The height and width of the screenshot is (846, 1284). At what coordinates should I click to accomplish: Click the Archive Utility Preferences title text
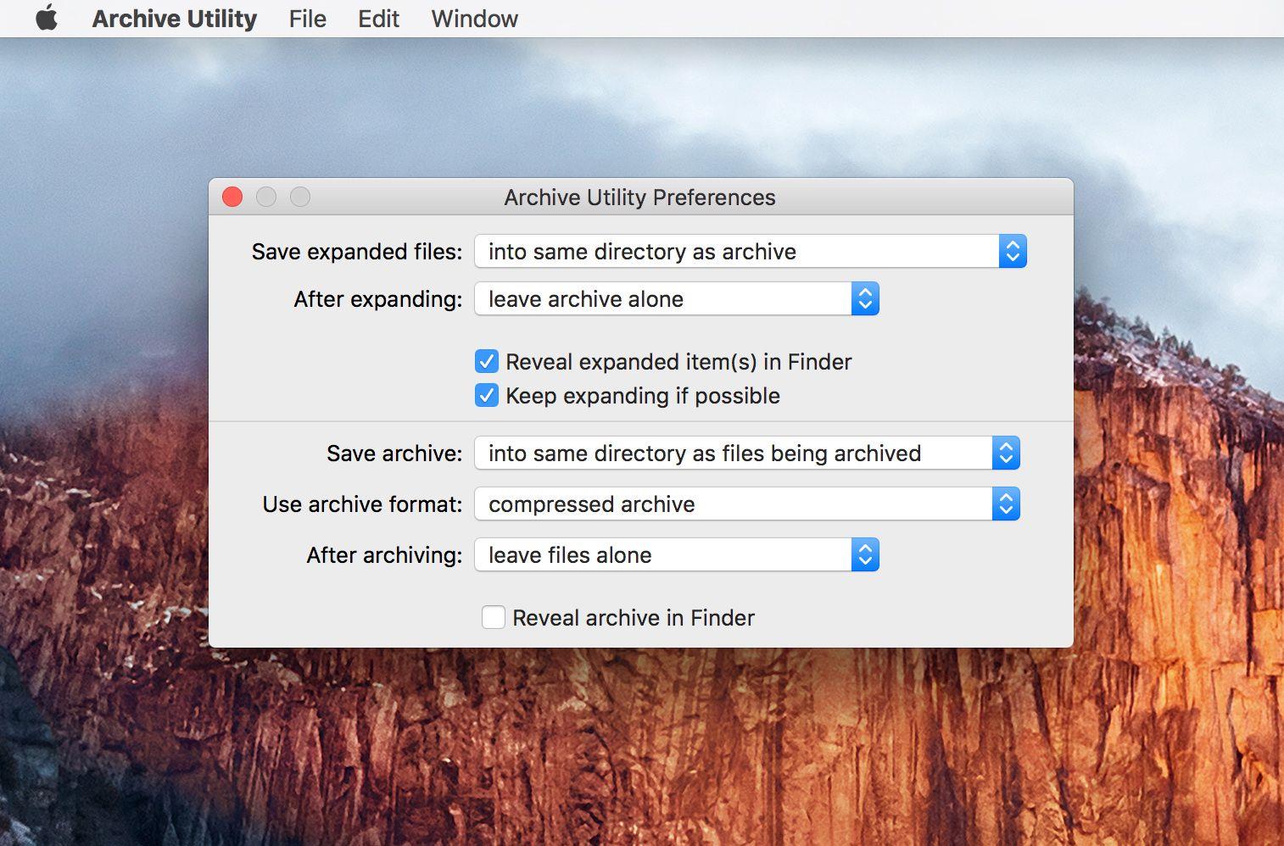coord(639,198)
